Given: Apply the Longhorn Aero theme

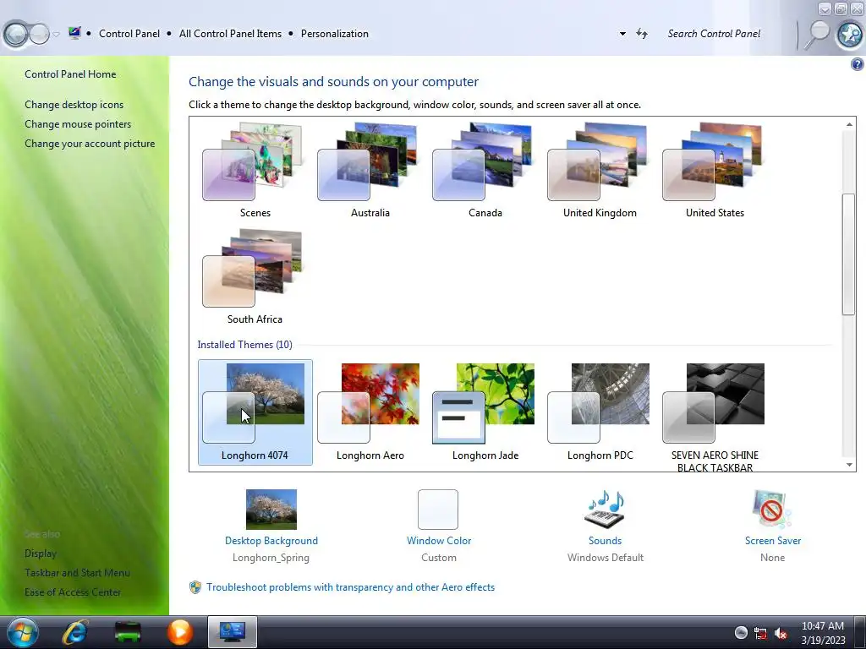Looking at the screenshot, I should click(x=370, y=412).
